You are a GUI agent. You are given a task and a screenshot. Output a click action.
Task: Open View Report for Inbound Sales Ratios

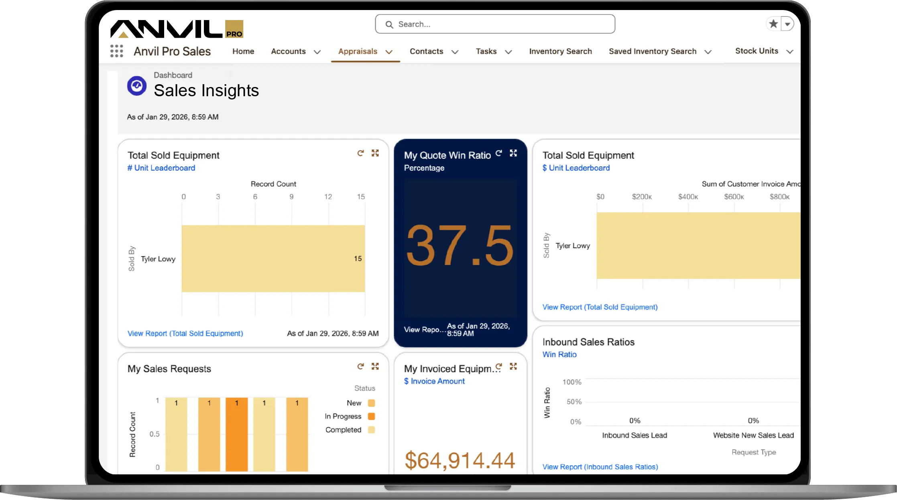600,467
